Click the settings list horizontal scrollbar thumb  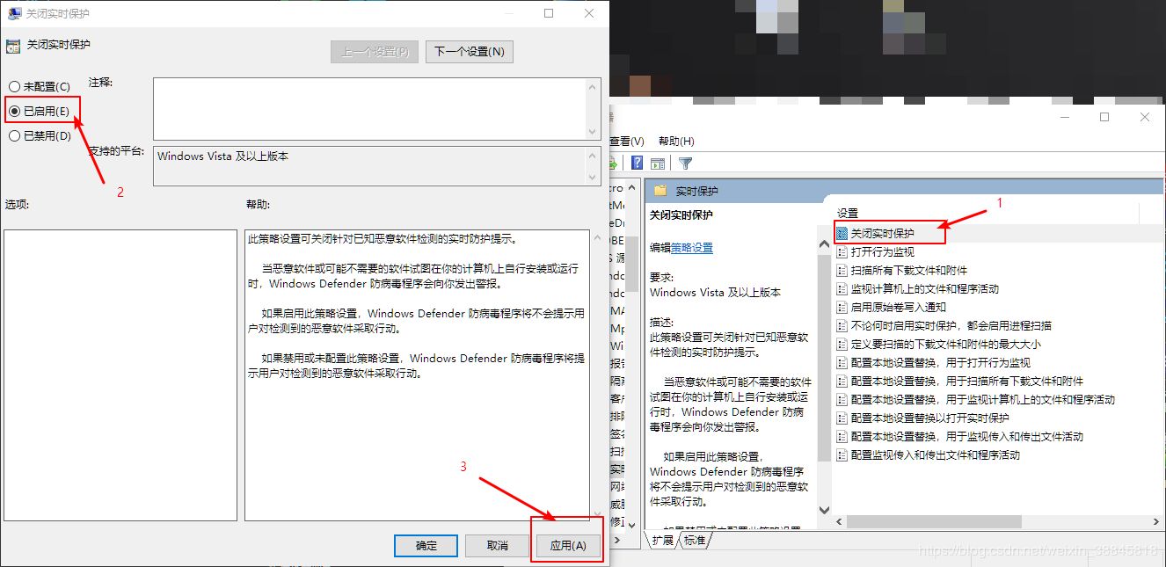coord(935,522)
